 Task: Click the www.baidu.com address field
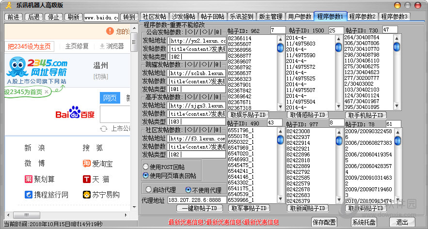click(x=101, y=17)
